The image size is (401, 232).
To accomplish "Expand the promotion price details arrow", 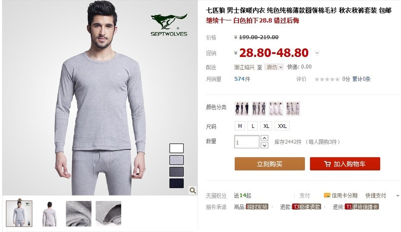I will pos(317,53).
